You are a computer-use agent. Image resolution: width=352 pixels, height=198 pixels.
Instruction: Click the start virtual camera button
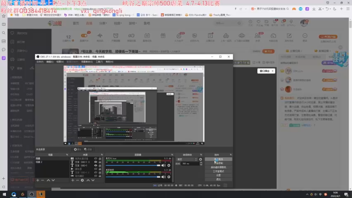[x=218, y=167]
